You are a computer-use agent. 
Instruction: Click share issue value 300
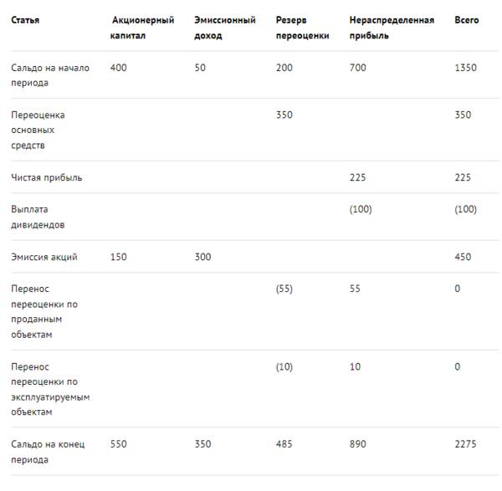point(202,257)
